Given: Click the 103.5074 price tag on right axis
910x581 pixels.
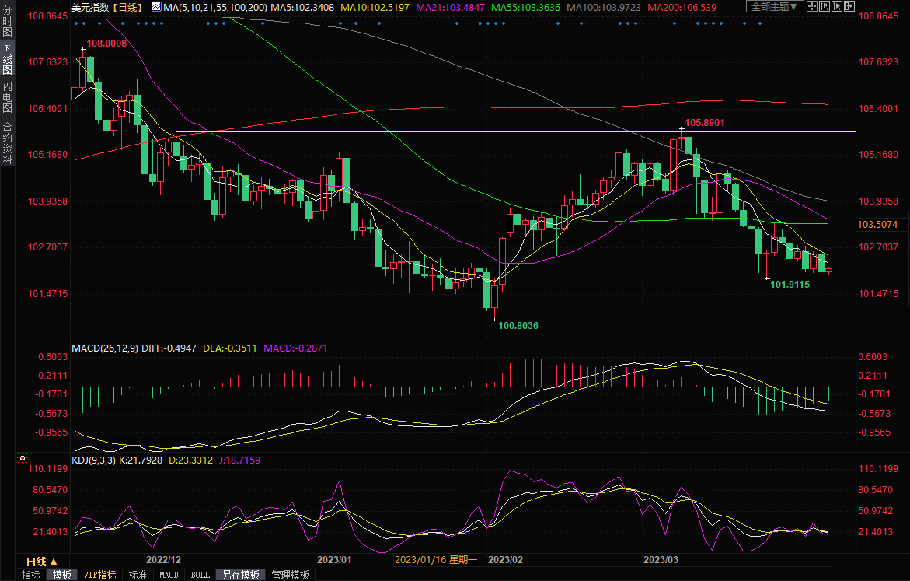Looking at the screenshot, I should tap(877, 224).
